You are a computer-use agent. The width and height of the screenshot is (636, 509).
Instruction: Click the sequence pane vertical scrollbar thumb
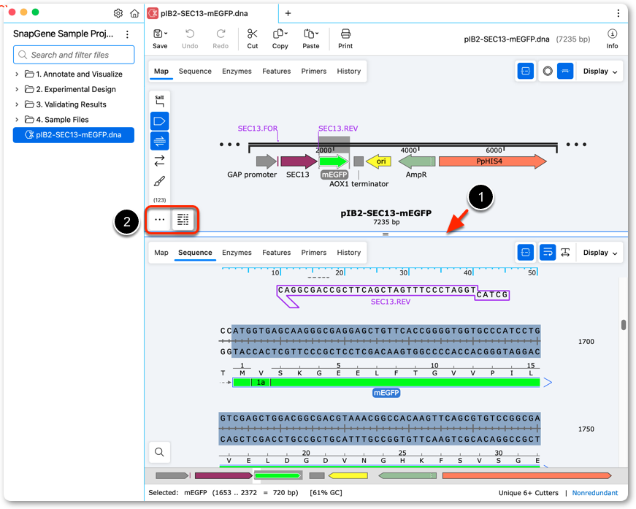(x=624, y=324)
